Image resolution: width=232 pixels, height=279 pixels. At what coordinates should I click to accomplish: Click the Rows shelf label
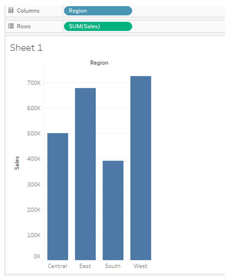[x=24, y=26]
